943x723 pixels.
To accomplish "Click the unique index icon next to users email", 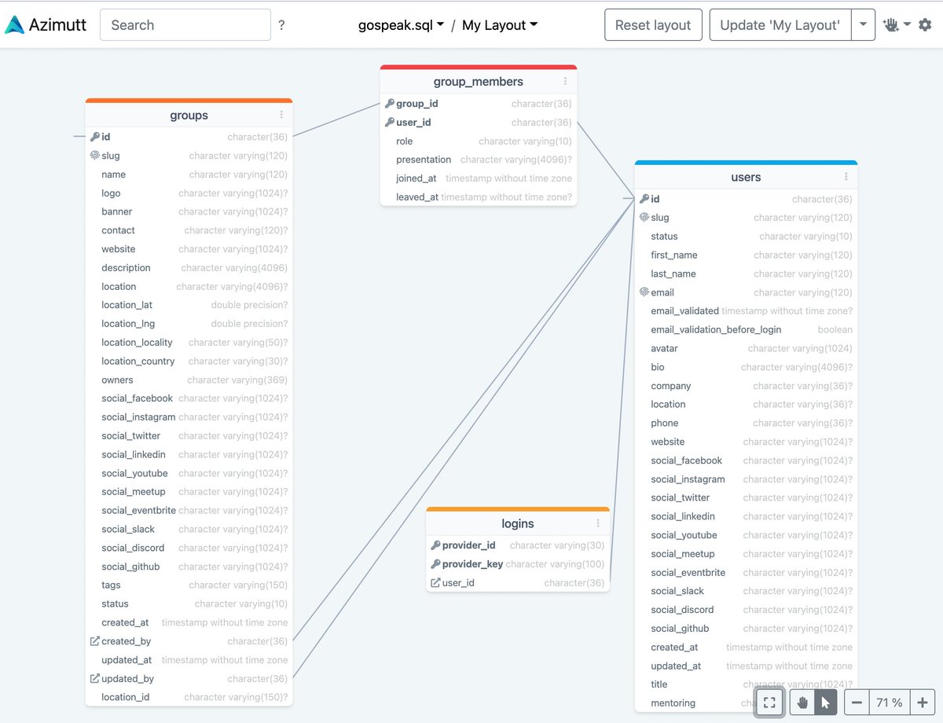I will pos(646,292).
